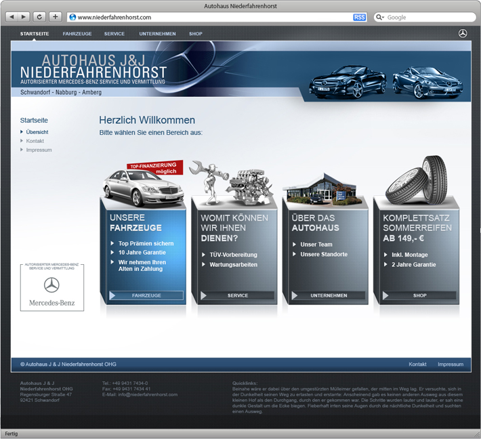Click the window resize grip at bottom corner
The height and width of the screenshot is (439, 481).
point(477,434)
